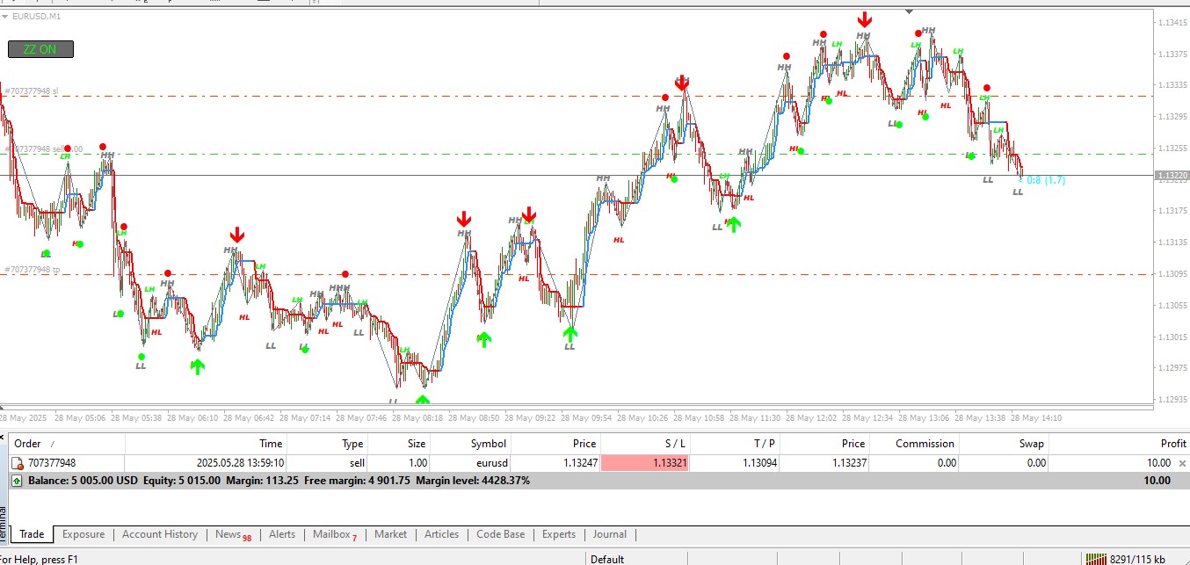Switch to the Exposure tab
This screenshot has height=565, width=1190.
coord(83,534)
